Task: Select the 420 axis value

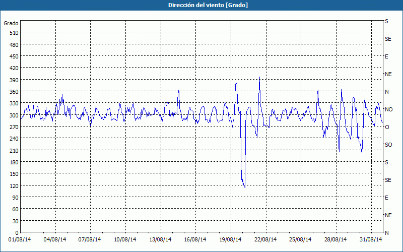Action: point(15,68)
